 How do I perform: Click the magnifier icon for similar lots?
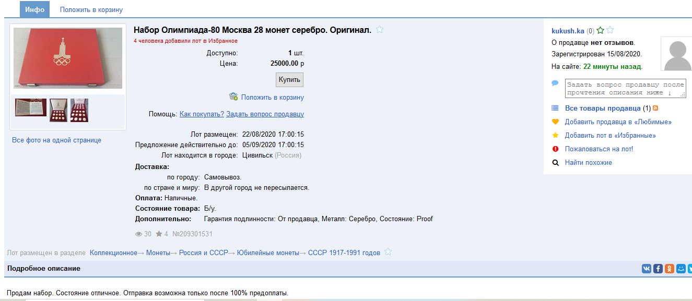(555, 162)
